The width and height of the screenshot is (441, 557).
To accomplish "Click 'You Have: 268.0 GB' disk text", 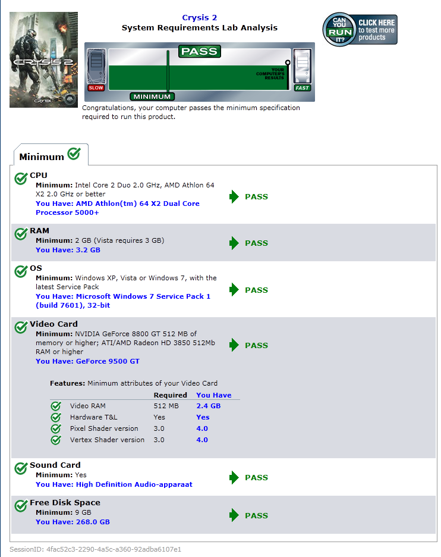I will coord(73,522).
